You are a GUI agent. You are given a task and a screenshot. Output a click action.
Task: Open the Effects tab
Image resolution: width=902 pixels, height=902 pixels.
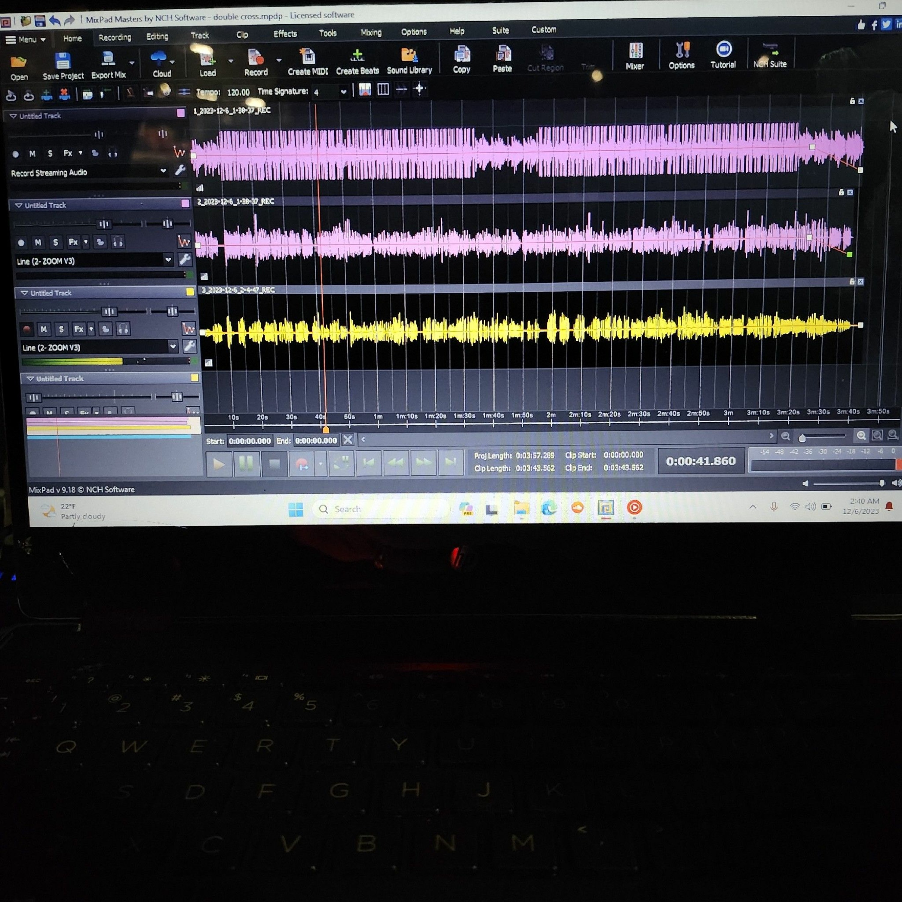(x=285, y=34)
